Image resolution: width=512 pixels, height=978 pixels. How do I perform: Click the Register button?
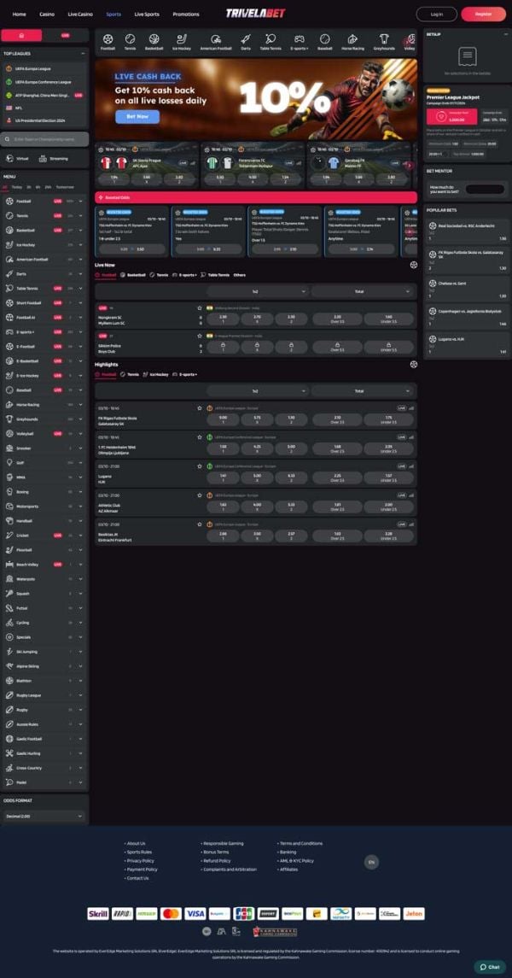point(483,14)
